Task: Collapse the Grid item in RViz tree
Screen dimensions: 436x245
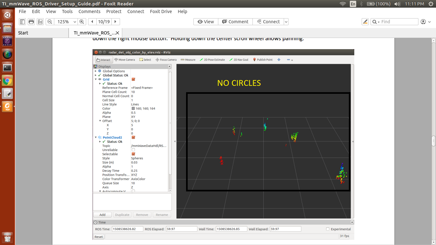Action: click(95, 79)
